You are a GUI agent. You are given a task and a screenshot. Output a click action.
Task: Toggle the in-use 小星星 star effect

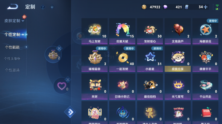click(x=150, y=59)
